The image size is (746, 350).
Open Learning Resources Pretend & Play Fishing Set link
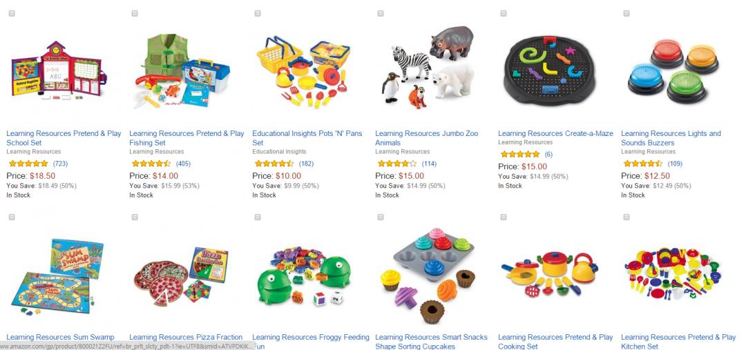(186, 138)
